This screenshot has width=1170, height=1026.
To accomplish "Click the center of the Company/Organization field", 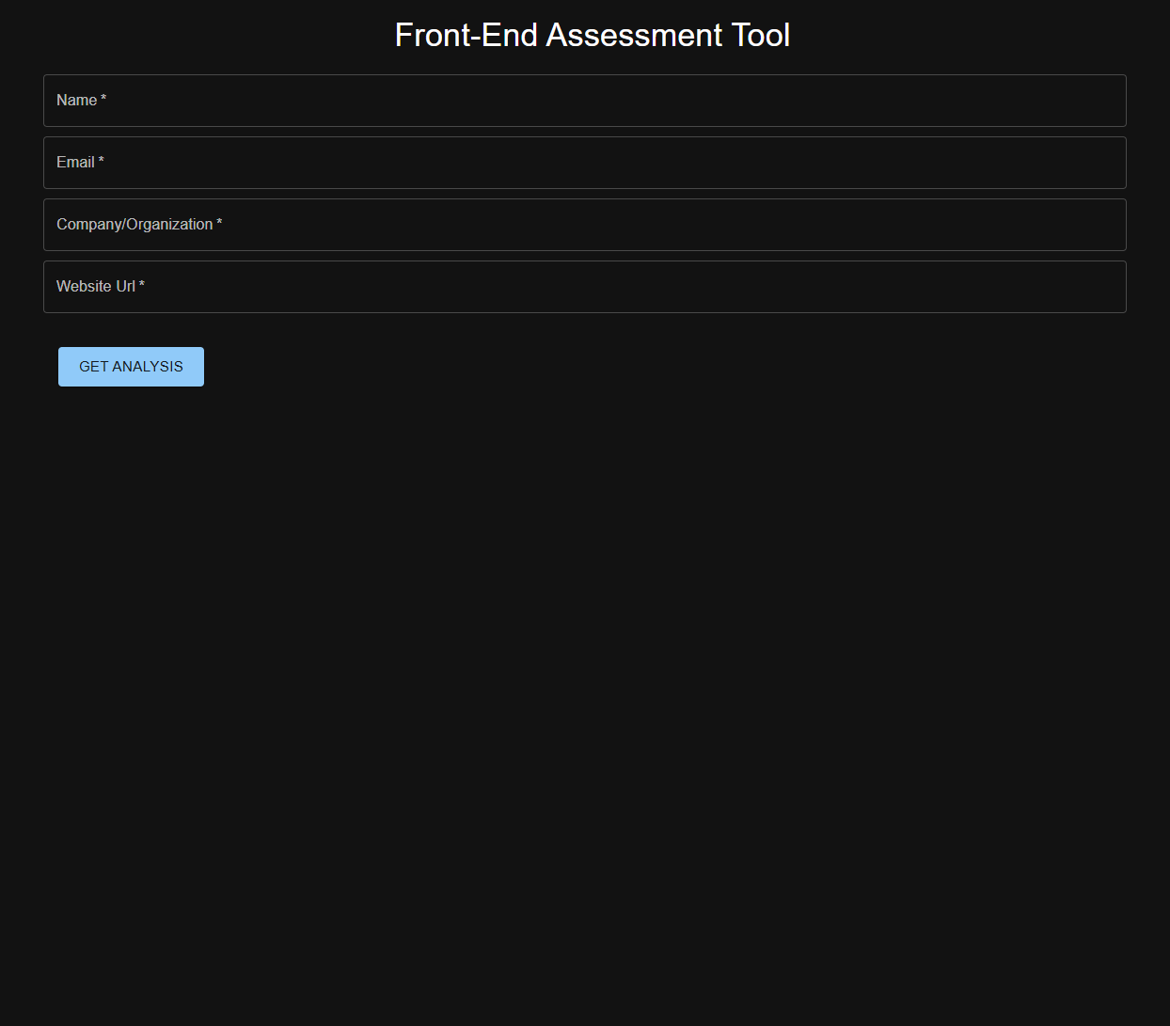I will tap(585, 225).
